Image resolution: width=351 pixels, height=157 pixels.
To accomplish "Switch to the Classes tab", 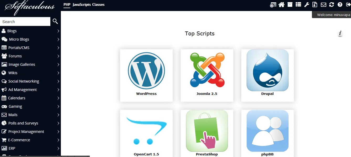I will click(x=98, y=4).
